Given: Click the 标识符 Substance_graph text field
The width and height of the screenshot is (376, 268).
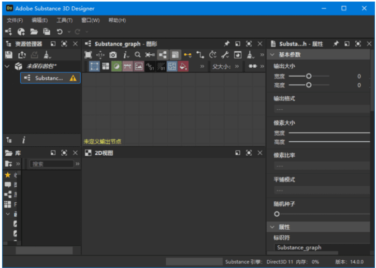Looking at the screenshot, I should pyautogui.click(x=322, y=247).
